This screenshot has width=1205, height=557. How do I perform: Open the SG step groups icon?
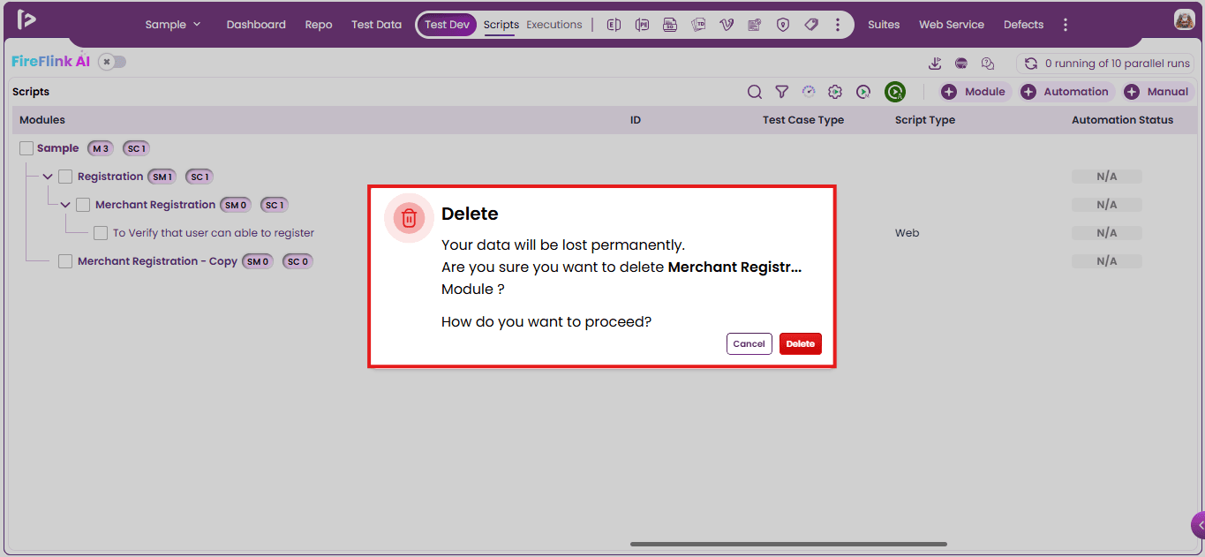[671, 25]
